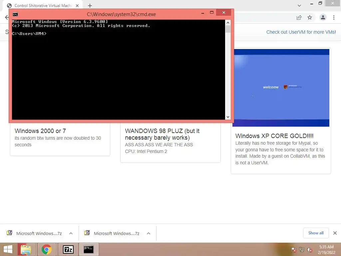The image size is (341, 256).
Task: Open File Explorer from the taskbar
Action: click(26, 249)
